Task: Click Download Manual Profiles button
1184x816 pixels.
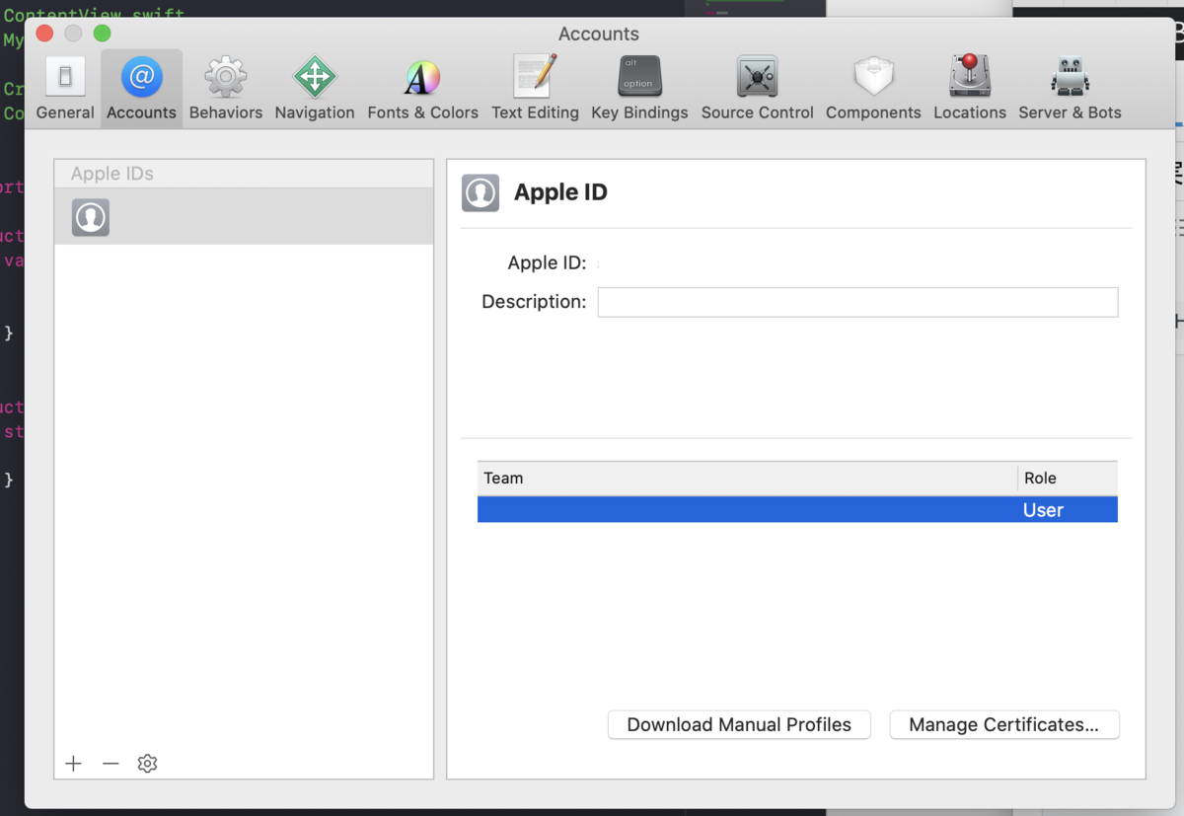Action: (x=739, y=724)
